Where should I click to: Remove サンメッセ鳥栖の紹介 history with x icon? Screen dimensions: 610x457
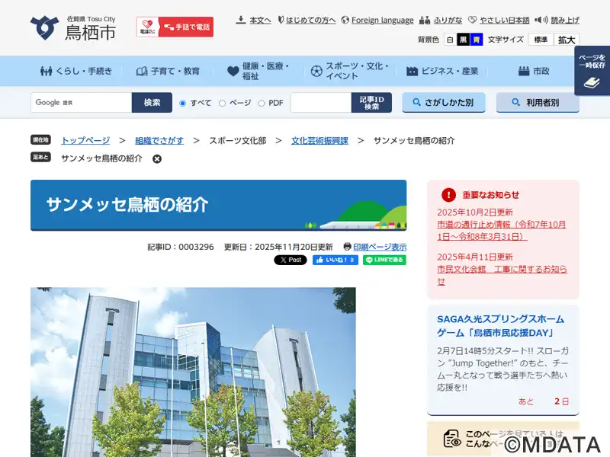[x=157, y=159]
